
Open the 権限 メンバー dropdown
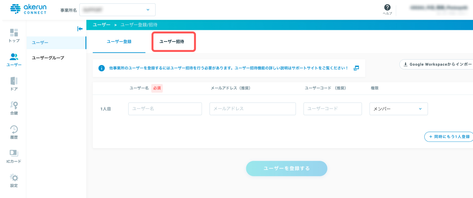point(398,109)
